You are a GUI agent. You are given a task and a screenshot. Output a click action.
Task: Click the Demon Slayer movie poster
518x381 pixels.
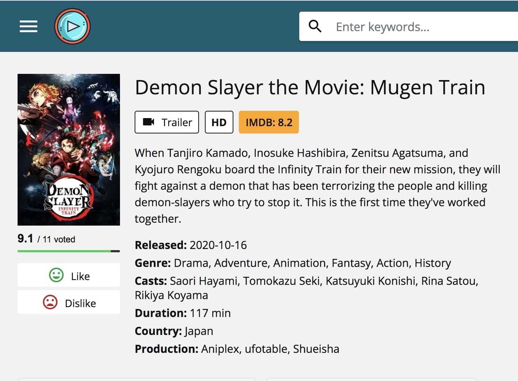click(x=68, y=149)
